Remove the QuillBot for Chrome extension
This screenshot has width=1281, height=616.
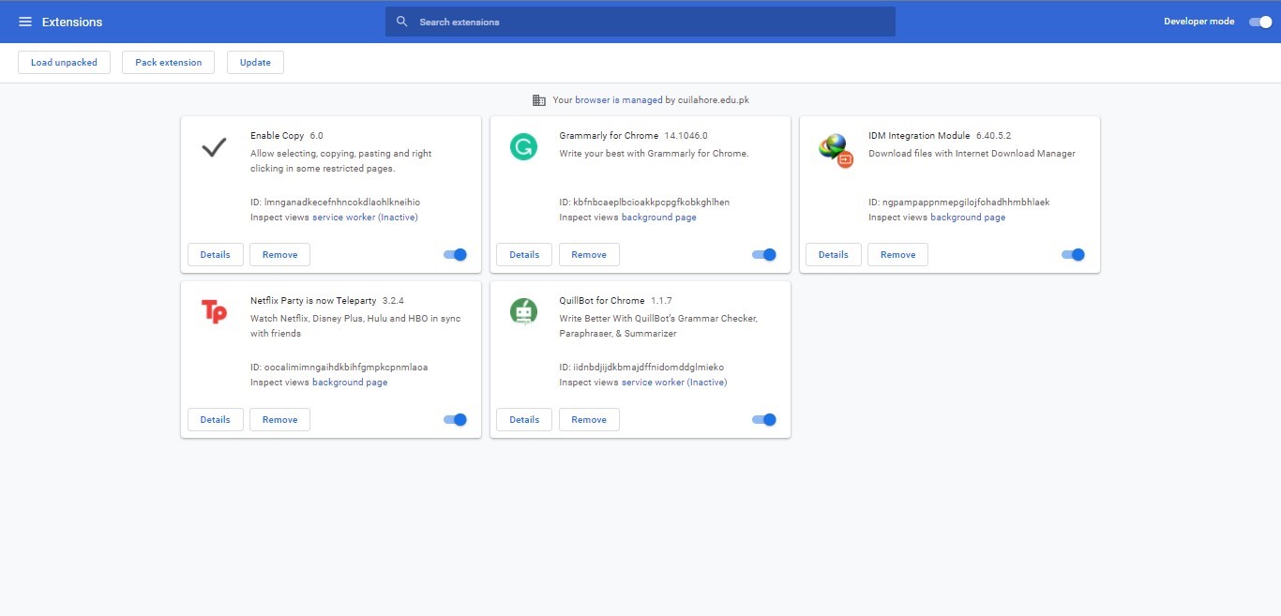click(589, 420)
